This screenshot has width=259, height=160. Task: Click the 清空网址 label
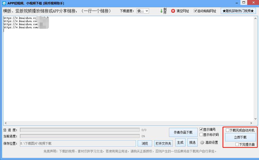(183, 11)
